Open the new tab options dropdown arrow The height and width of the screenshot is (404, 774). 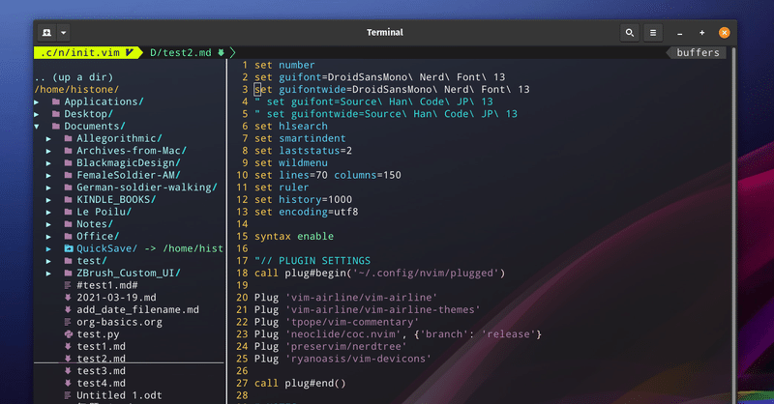(x=64, y=33)
